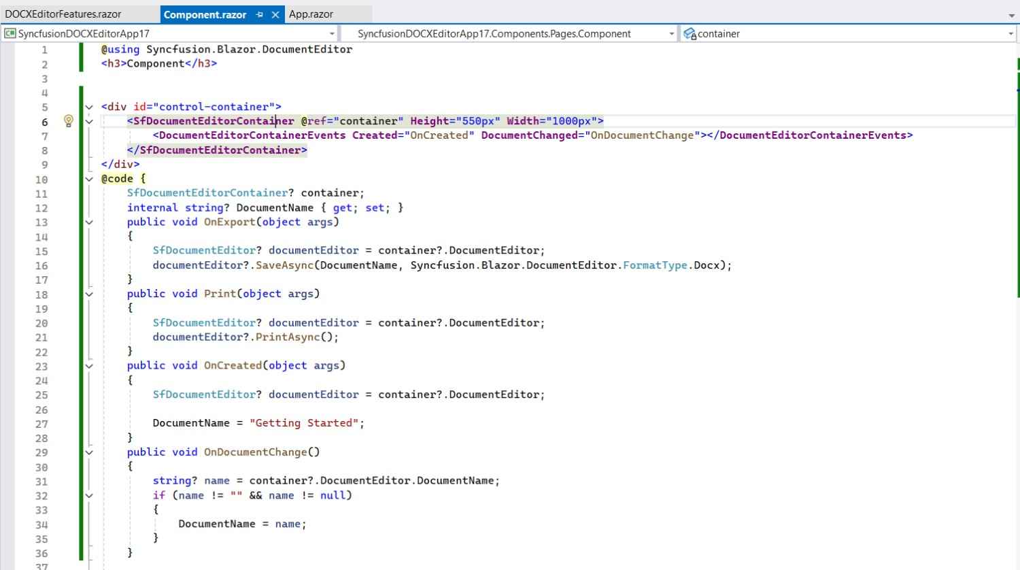1020x570 pixels.
Task: Collapse the OnExport method
Action: click(x=89, y=222)
